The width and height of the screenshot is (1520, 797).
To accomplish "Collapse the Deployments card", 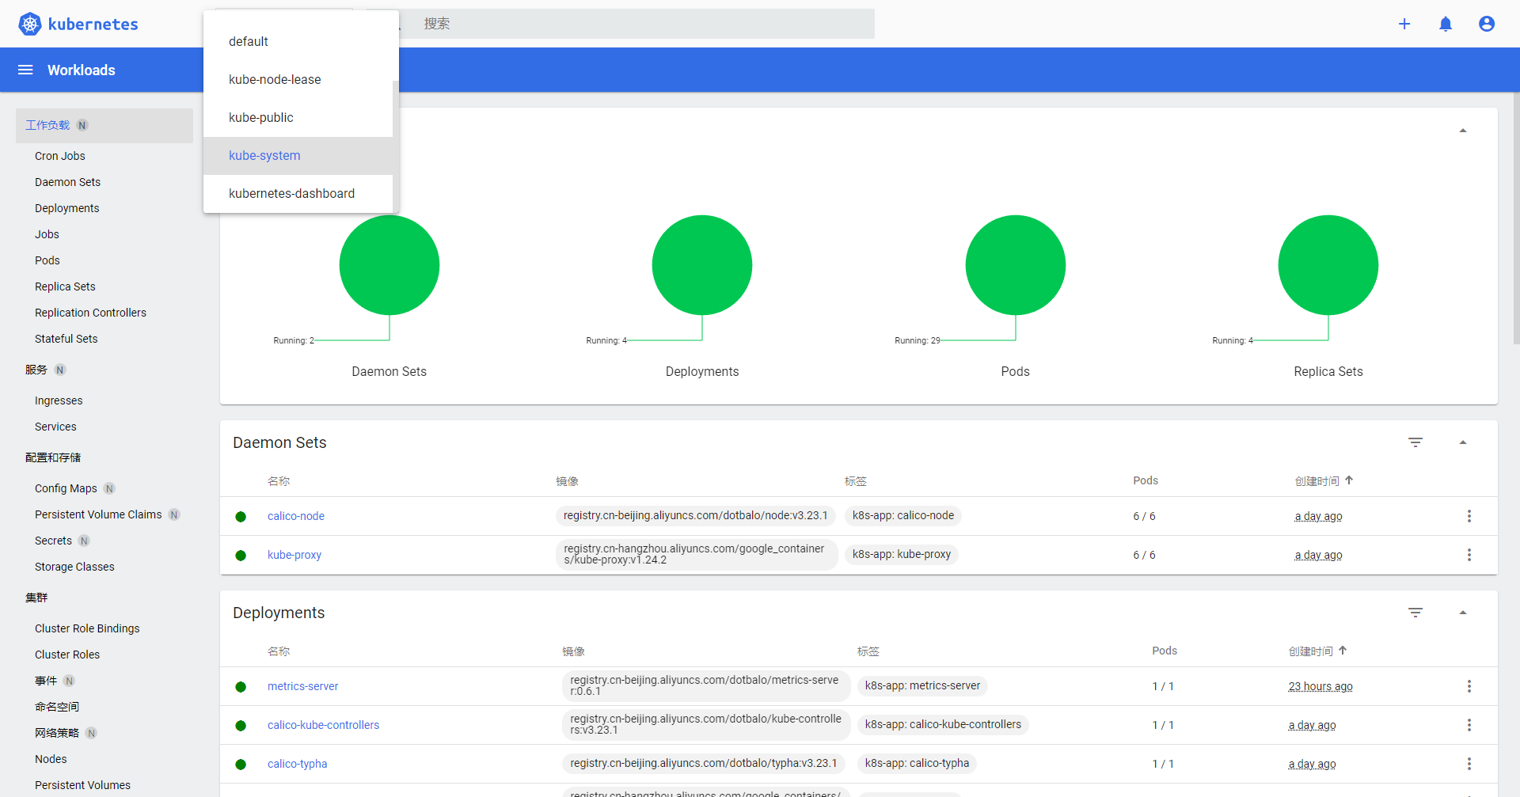I will coord(1463,613).
